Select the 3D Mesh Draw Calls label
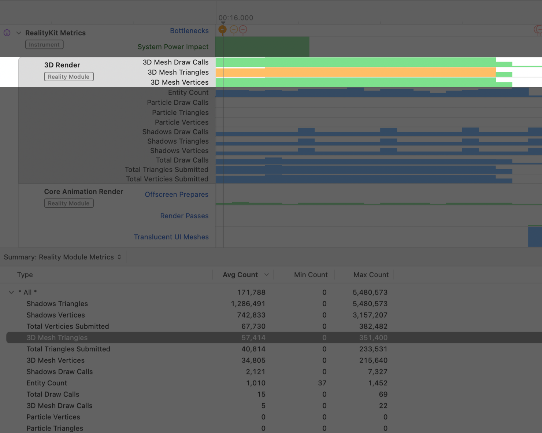The image size is (542, 433). (176, 62)
